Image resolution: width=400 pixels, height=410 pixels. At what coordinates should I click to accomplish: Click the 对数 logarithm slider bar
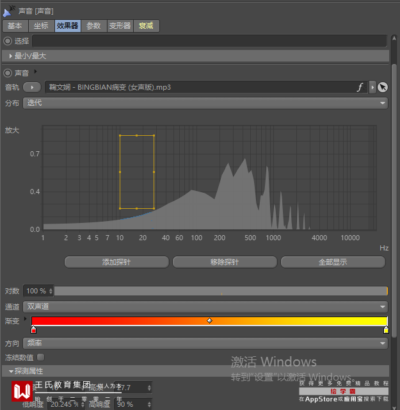221,291
